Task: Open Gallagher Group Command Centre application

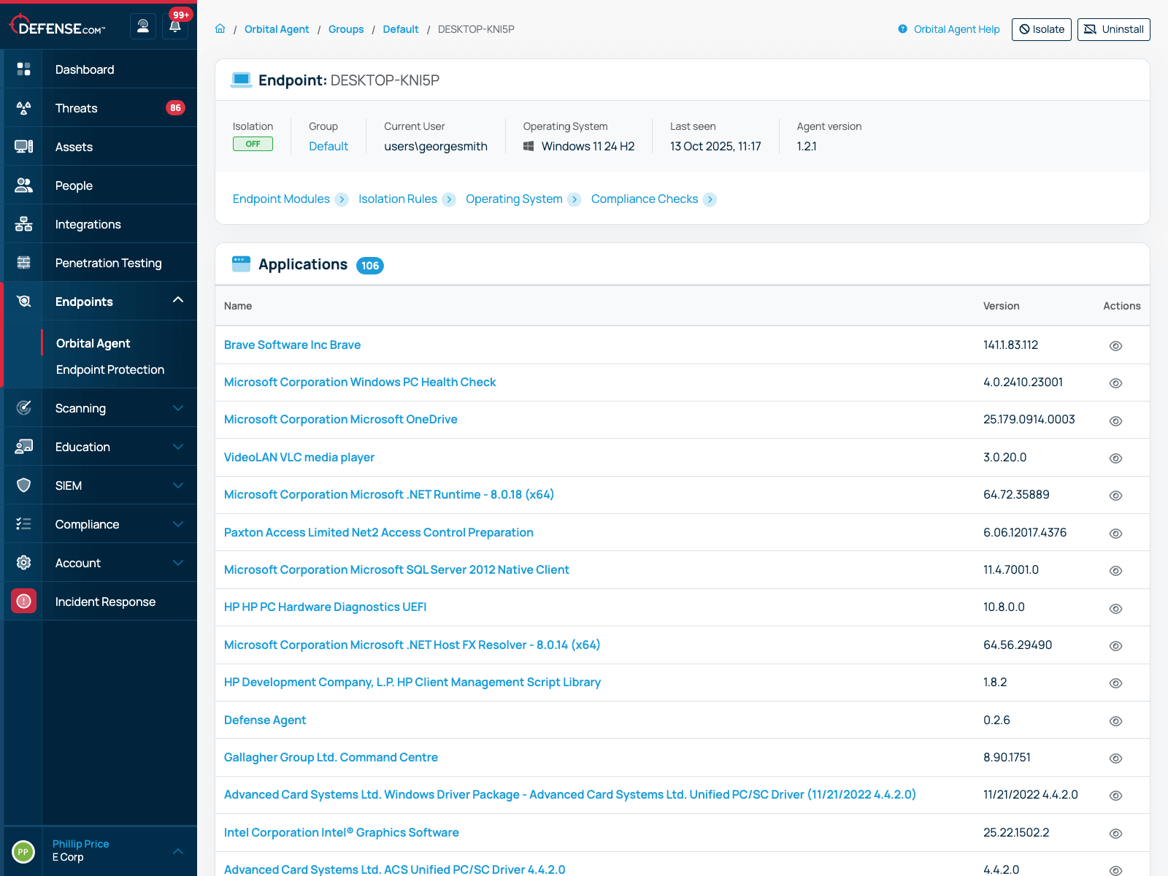Action: pyautogui.click(x=331, y=757)
